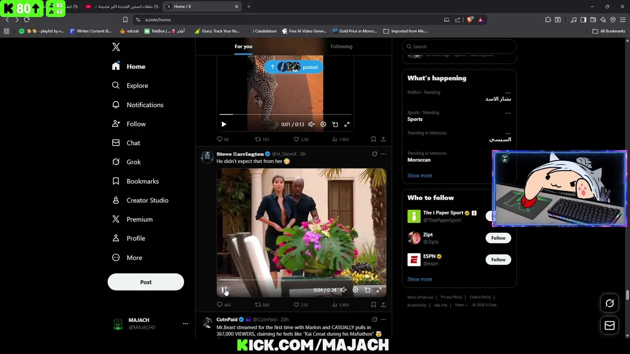Open MAJACH account options menu
Viewport: 630px width, 354px height.
click(185, 324)
